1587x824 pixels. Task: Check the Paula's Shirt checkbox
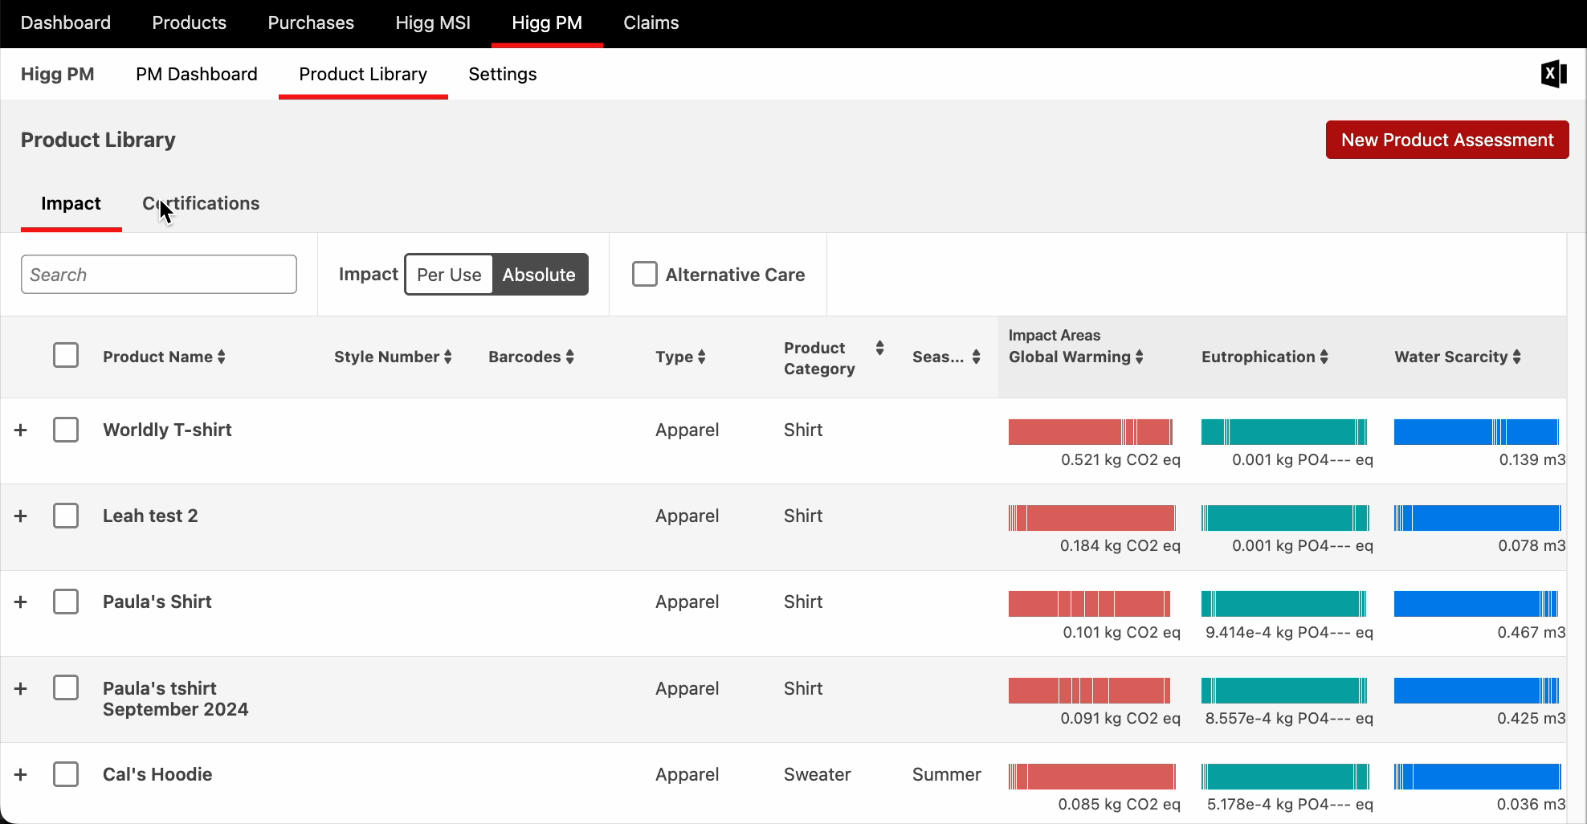(66, 602)
